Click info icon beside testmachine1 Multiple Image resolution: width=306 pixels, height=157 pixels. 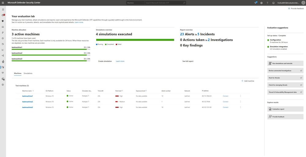click(x=89, y=96)
